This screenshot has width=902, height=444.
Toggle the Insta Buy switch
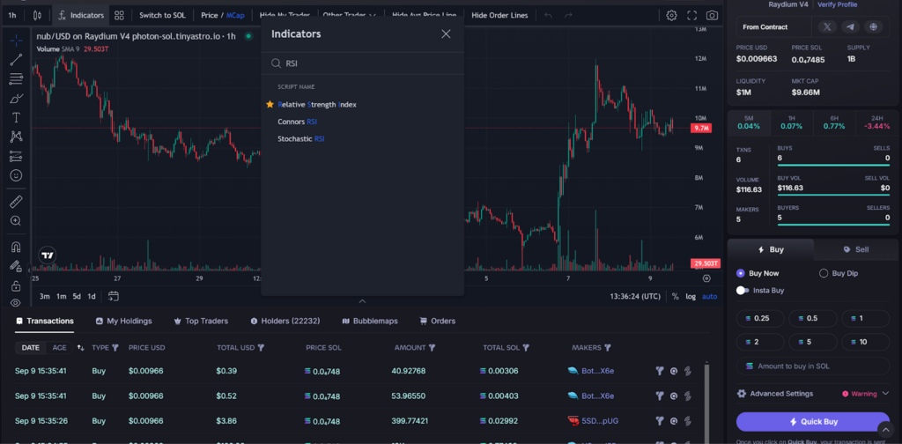click(x=743, y=290)
